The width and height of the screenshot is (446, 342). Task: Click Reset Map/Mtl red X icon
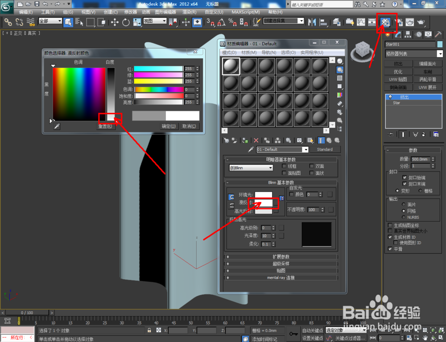[256, 140]
